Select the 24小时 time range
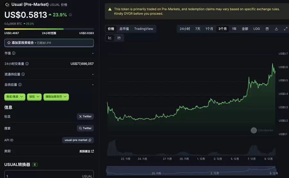 pos(185,29)
